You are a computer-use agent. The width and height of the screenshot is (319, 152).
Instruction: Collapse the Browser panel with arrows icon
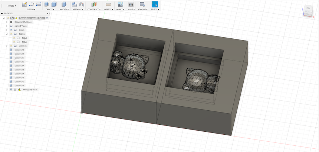point(2,13)
